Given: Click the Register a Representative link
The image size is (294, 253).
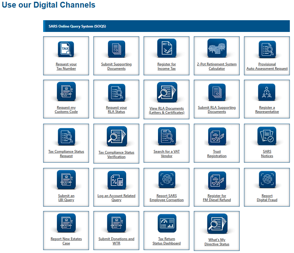Looking at the screenshot, I should (267, 110).
